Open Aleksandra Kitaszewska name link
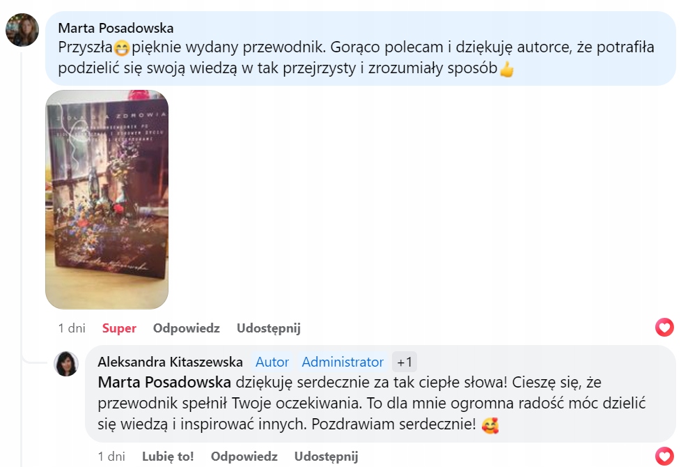Image resolution: width=681 pixels, height=467 pixels. pyautogui.click(x=170, y=362)
